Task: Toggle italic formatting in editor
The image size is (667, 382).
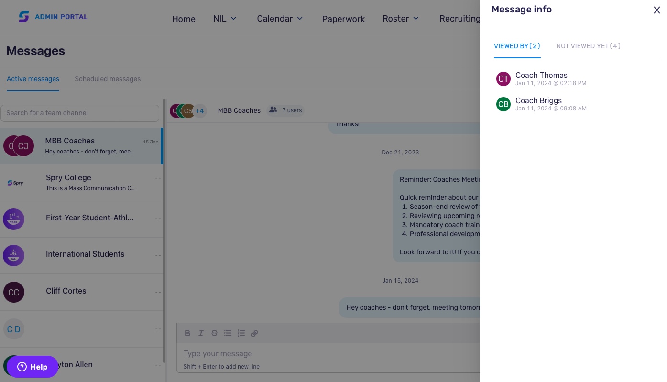Action: (201, 333)
